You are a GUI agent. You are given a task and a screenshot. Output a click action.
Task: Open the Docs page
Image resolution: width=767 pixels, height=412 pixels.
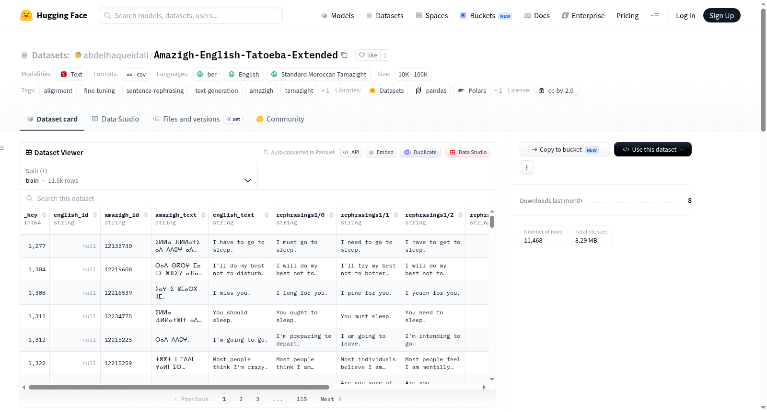537,15
